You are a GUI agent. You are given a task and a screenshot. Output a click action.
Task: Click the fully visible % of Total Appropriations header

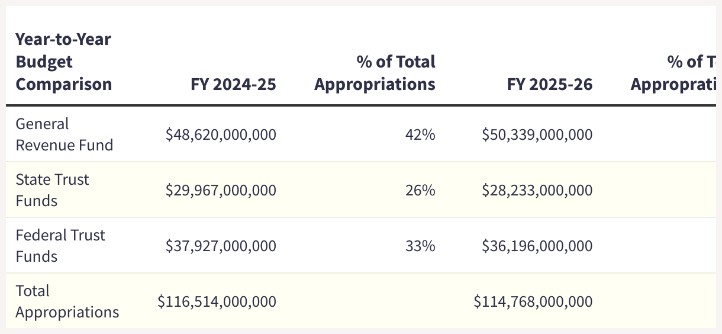pos(375,73)
